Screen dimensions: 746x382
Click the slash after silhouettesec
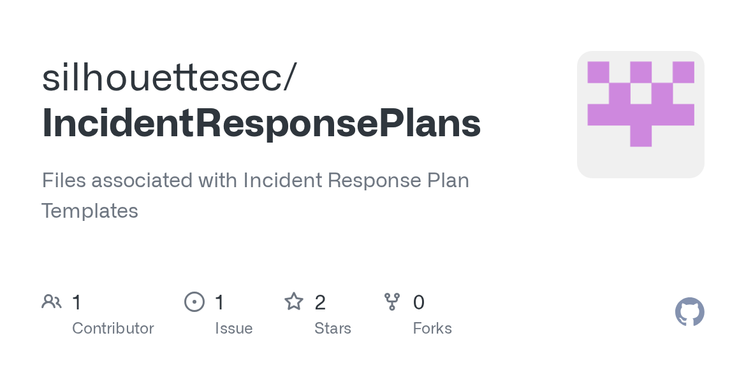(x=291, y=78)
